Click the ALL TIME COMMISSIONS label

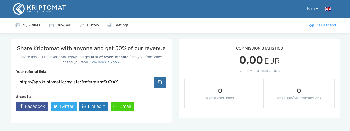(x=259, y=71)
